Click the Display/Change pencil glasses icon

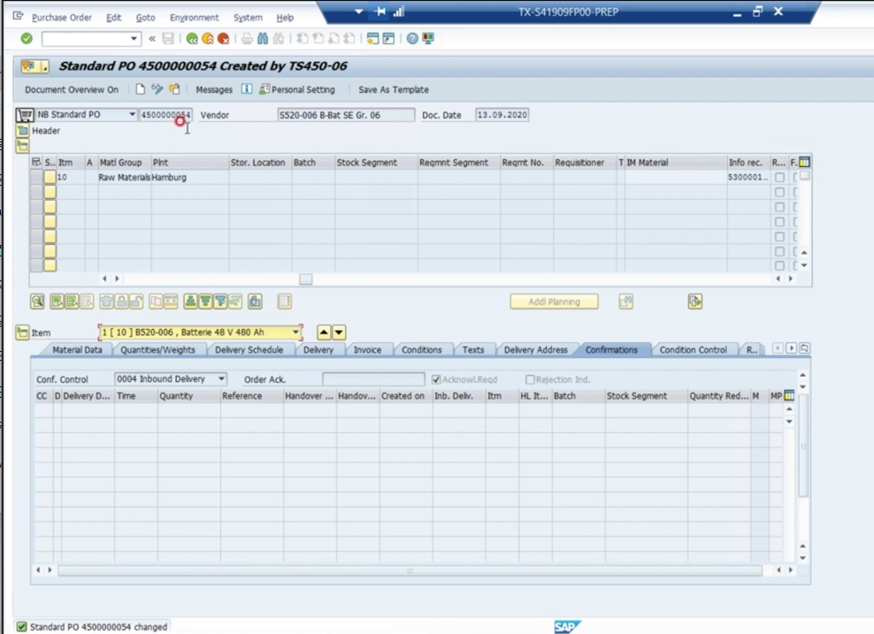point(157,89)
